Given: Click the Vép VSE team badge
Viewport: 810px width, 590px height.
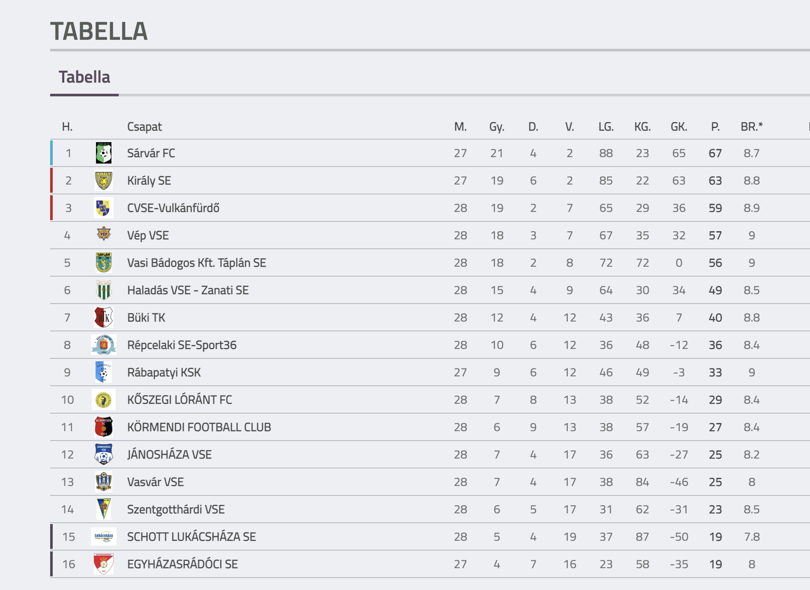Looking at the screenshot, I should pyautogui.click(x=103, y=234).
